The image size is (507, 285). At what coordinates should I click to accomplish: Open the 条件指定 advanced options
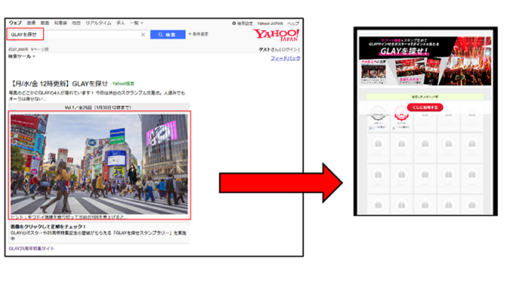click(x=198, y=34)
